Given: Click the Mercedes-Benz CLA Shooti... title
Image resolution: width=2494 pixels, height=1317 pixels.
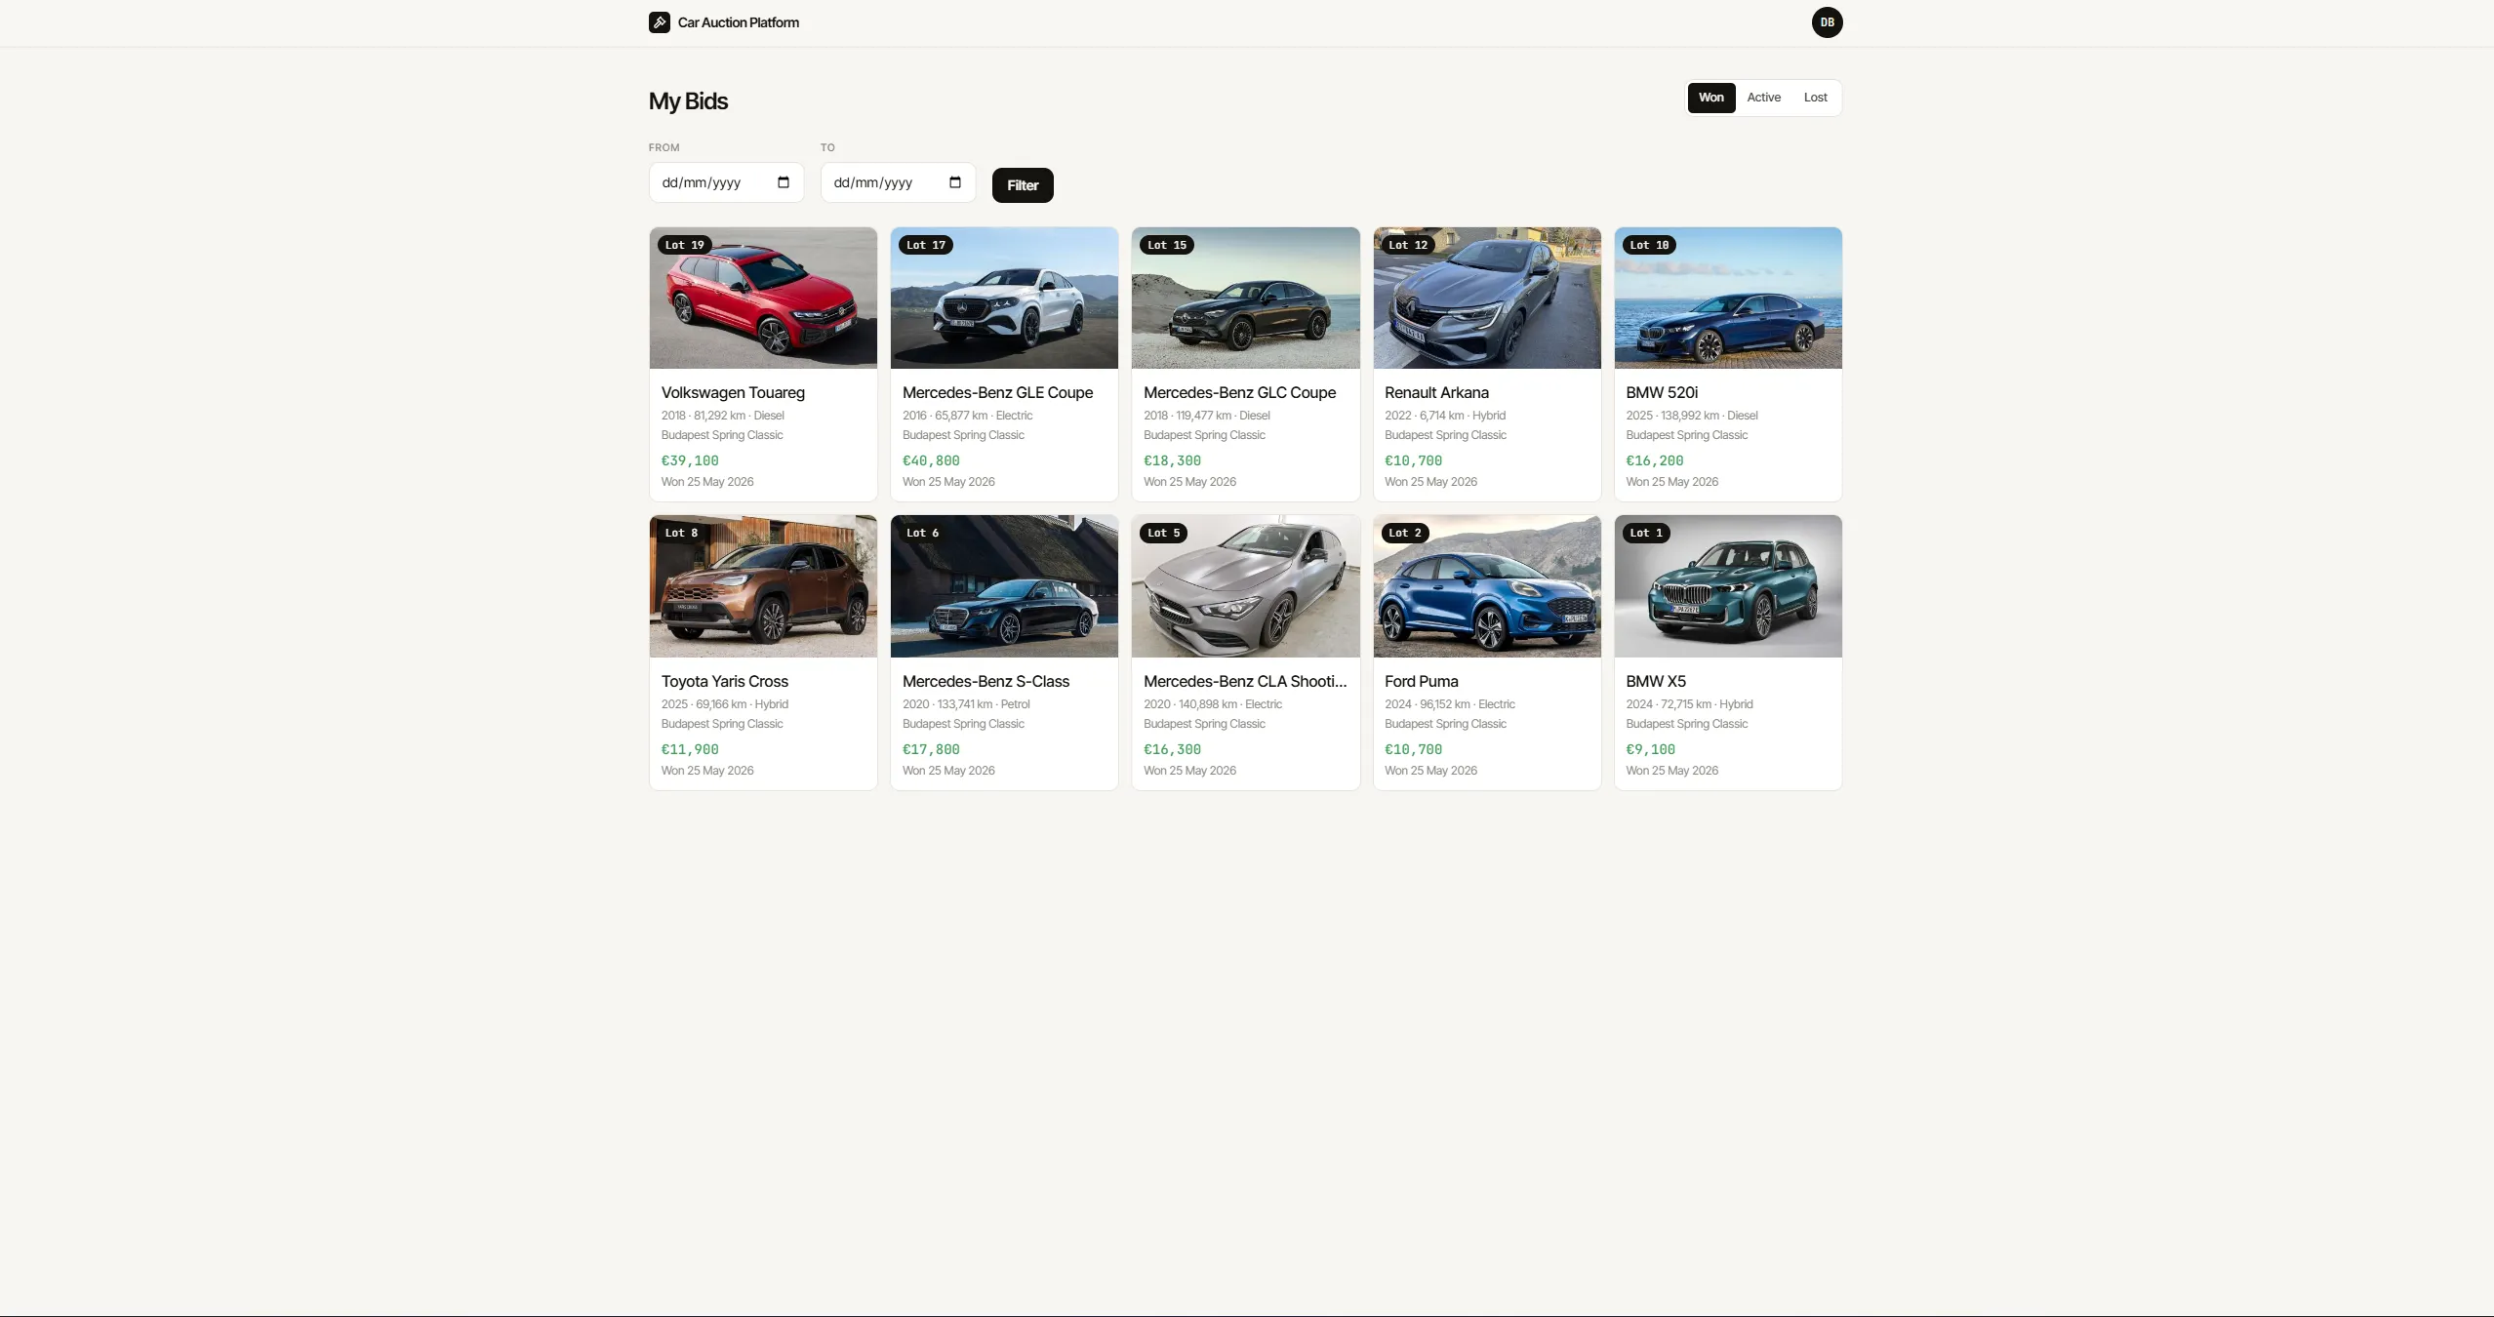Looking at the screenshot, I should click(1245, 681).
